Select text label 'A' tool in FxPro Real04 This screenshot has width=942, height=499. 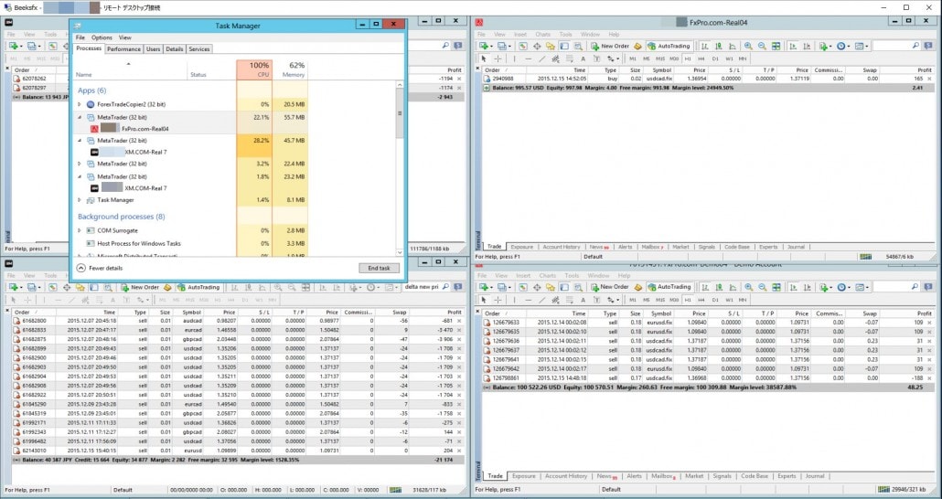coord(583,58)
